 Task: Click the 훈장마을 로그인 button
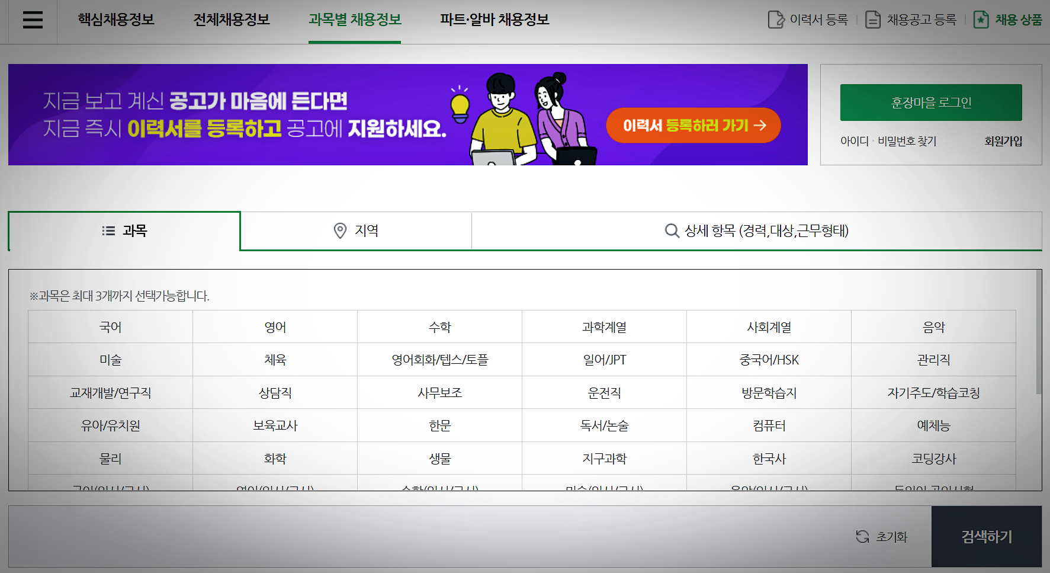tap(930, 102)
